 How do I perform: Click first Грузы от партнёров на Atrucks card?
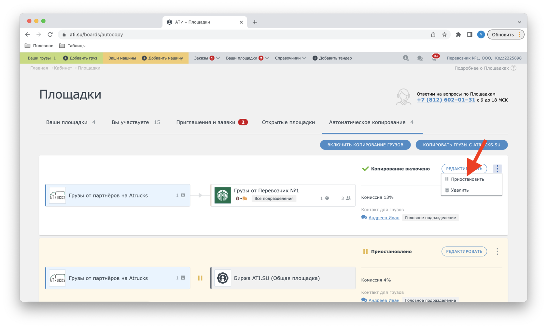coord(118,195)
